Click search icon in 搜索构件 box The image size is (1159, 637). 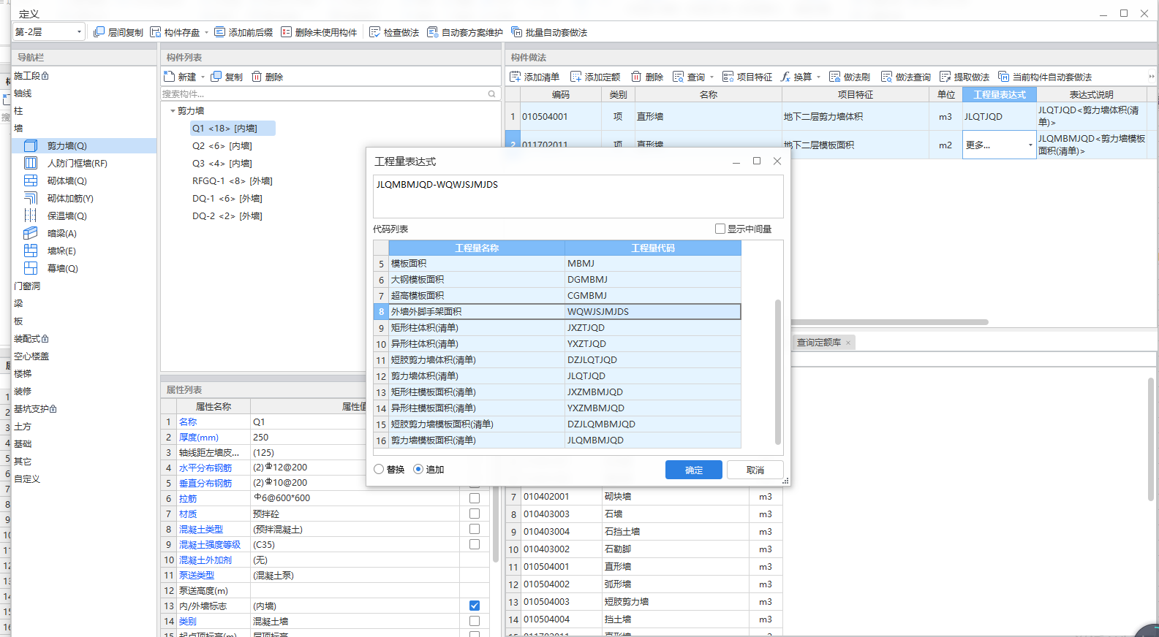[492, 94]
